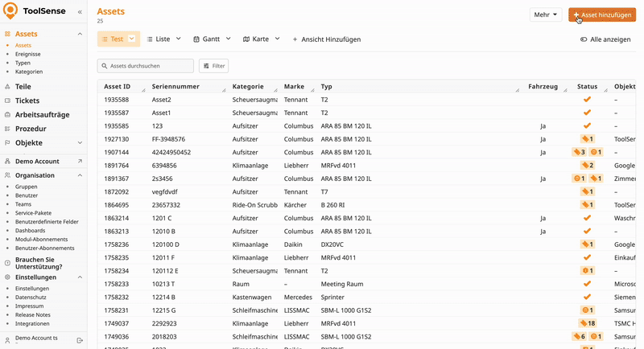Click the Prozedur icon in sidebar
The height and width of the screenshot is (349, 644).
coord(7,129)
